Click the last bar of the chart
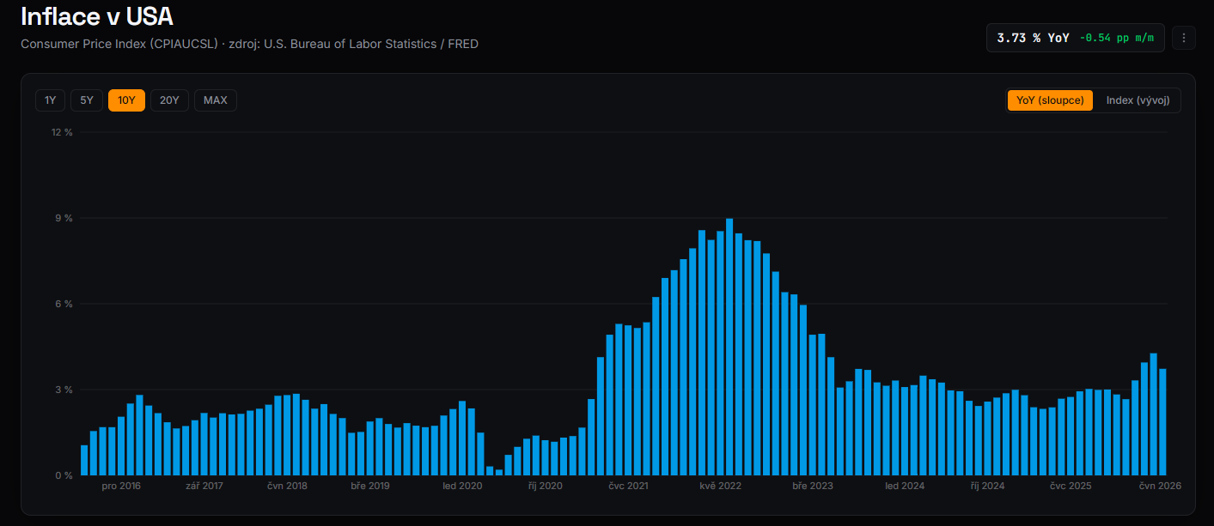 [1162, 422]
